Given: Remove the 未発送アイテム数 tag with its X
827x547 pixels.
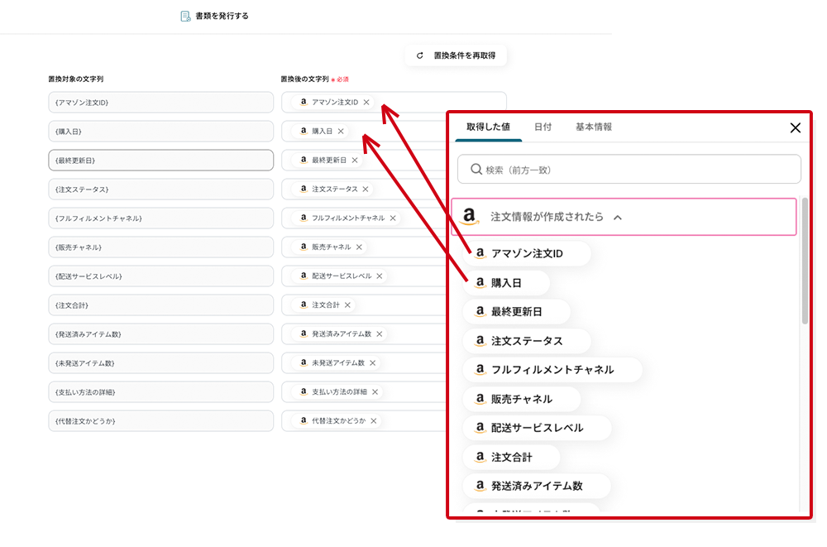Looking at the screenshot, I should coord(372,363).
